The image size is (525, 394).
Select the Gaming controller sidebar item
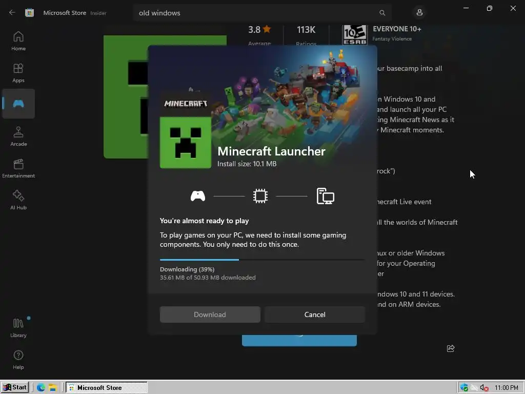pyautogui.click(x=18, y=104)
